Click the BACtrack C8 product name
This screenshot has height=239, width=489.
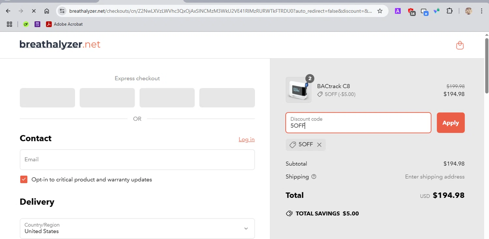pos(333,86)
